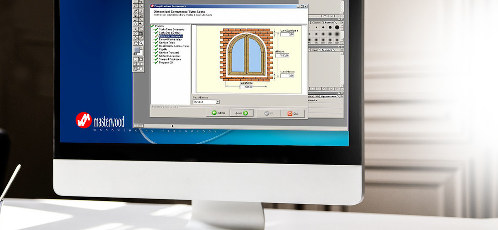Select the Hand tool

(135, 43)
